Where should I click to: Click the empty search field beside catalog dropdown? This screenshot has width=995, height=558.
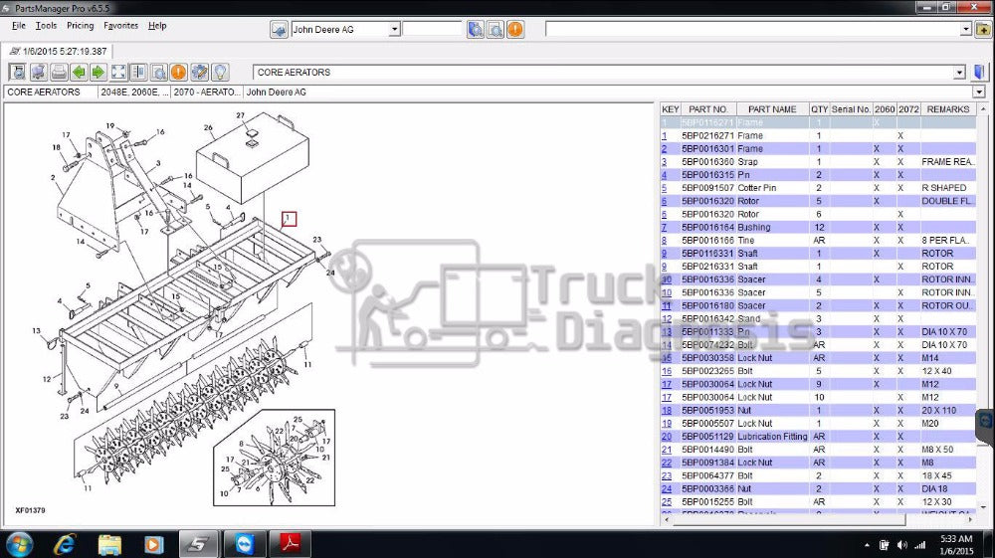tap(432, 30)
